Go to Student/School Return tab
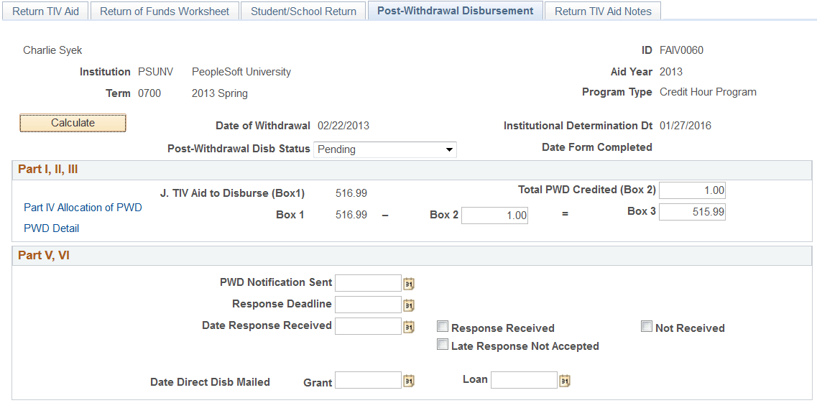The height and width of the screenshot is (403, 817). click(x=304, y=11)
